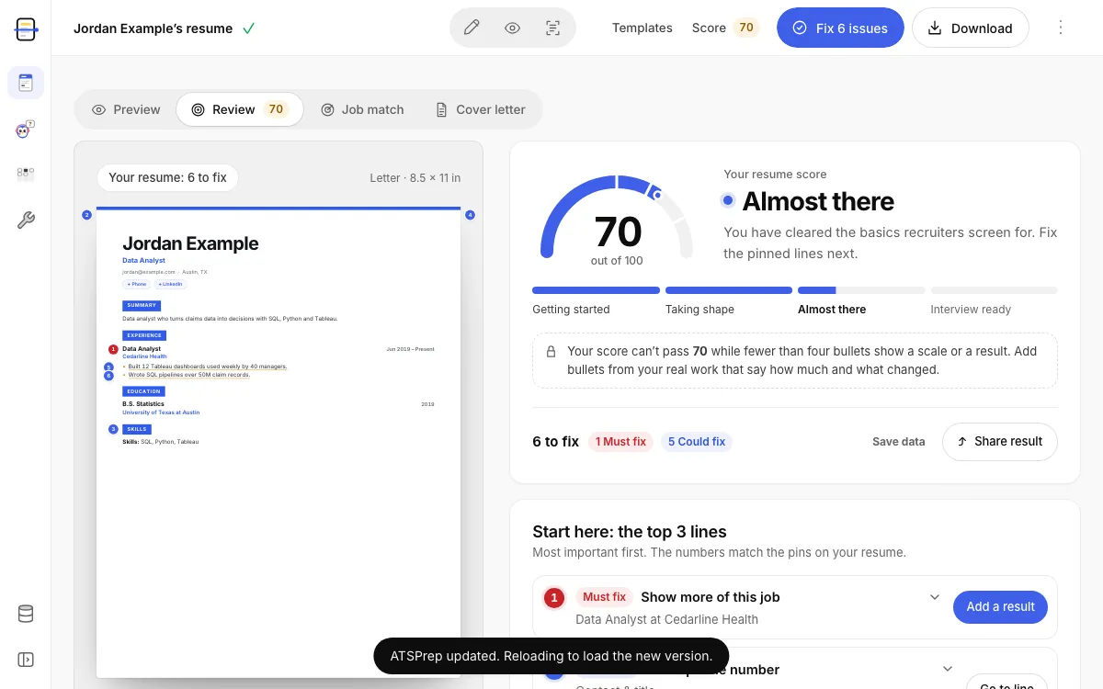Open the Cover letter tab
1103x689 pixels.
click(x=480, y=109)
